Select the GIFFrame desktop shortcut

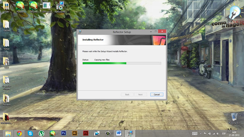[47, 7]
